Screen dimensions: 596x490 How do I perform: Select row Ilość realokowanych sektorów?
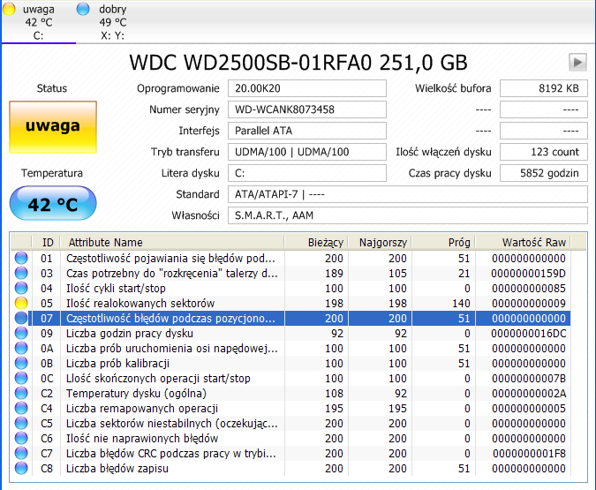pyautogui.click(x=290, y=303)
